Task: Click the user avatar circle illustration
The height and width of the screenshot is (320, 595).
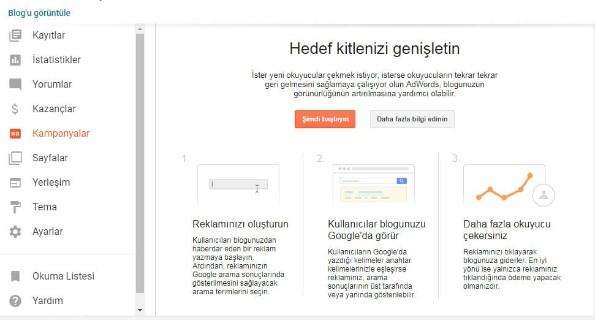Action: 544,195
